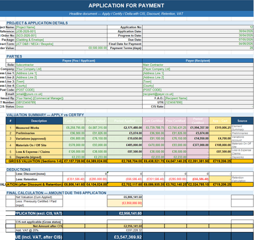
Task: Click the £519,006.25 App − Cert cell
Action: point(220,127)
